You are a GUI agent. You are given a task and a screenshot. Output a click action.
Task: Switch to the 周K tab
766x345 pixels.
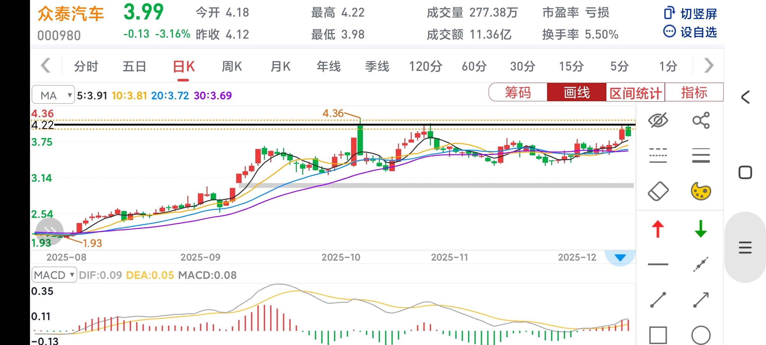pos(232,66)
